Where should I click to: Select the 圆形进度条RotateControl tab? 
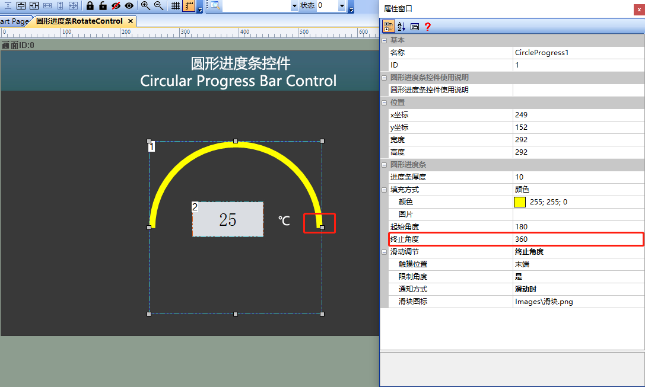click(x=80, y=21)
